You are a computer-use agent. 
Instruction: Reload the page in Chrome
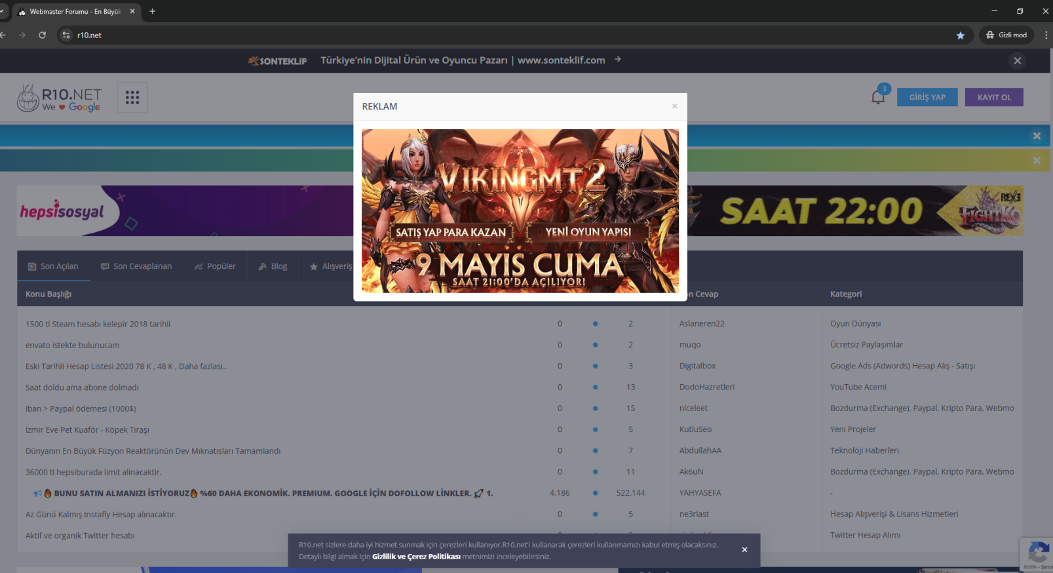(42, 35)
